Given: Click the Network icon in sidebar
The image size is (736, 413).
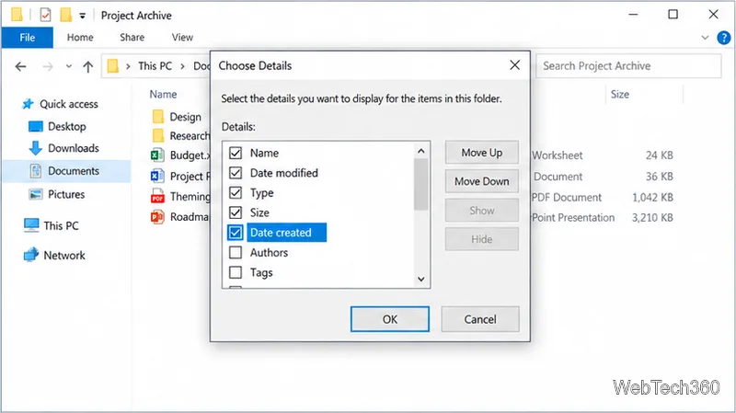Looking at the screenshot, I should [31, 255].
